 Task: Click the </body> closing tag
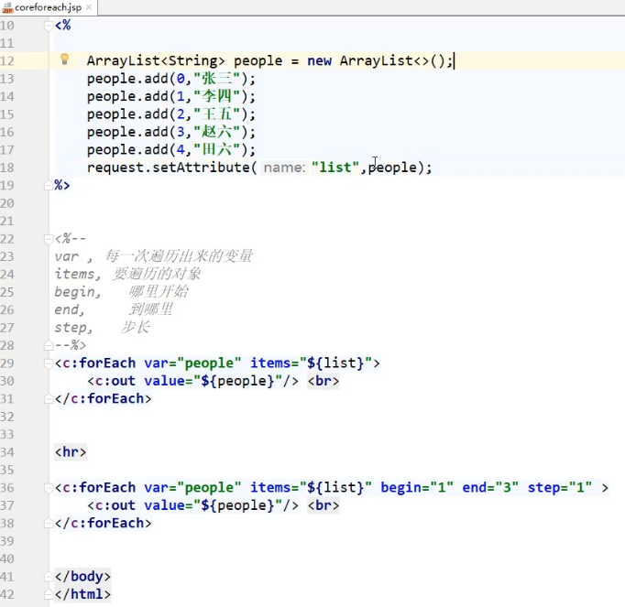pos(82,577)
